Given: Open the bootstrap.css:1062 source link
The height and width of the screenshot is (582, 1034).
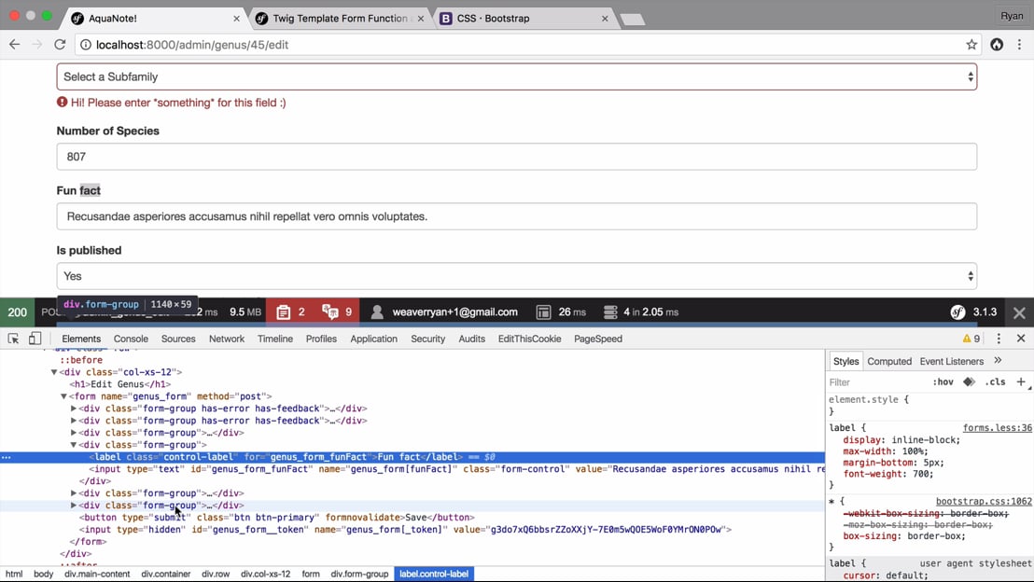Looking at the screenshot, I should (984, 502).
